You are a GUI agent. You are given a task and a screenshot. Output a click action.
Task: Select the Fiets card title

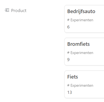(x=73, y=77)
